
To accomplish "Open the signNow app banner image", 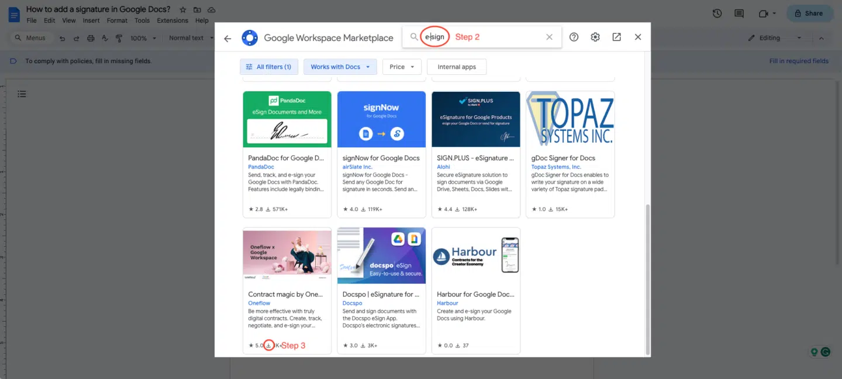I will coord(381,119).
